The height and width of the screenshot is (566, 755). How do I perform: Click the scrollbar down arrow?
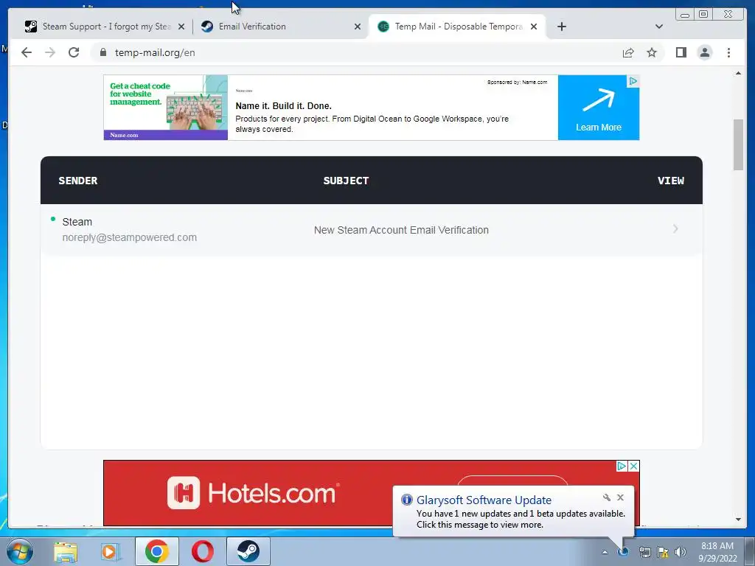pos(738,520)
